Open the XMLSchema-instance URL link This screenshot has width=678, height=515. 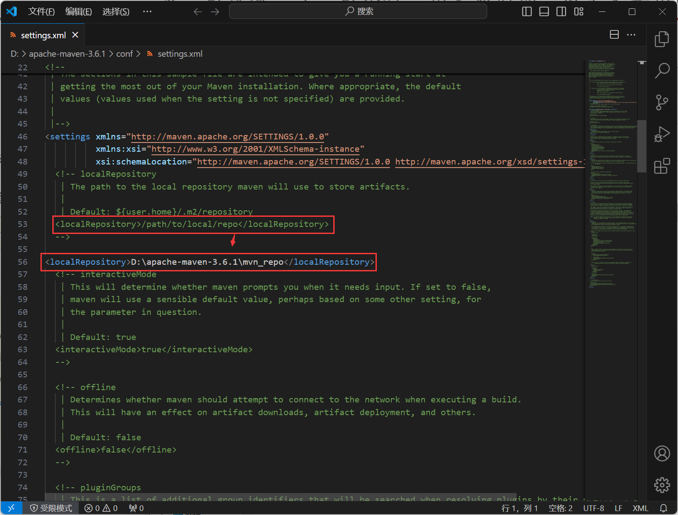(255, 149)
